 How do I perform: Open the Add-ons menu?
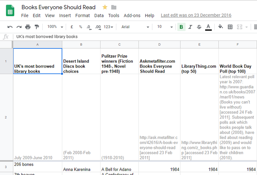(132, 15)
